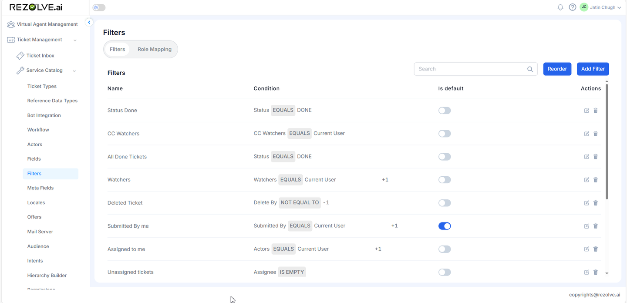Screen dimensions: 627x303
Task: Open Offers in sidebar
Action: [x=34, y=217]
